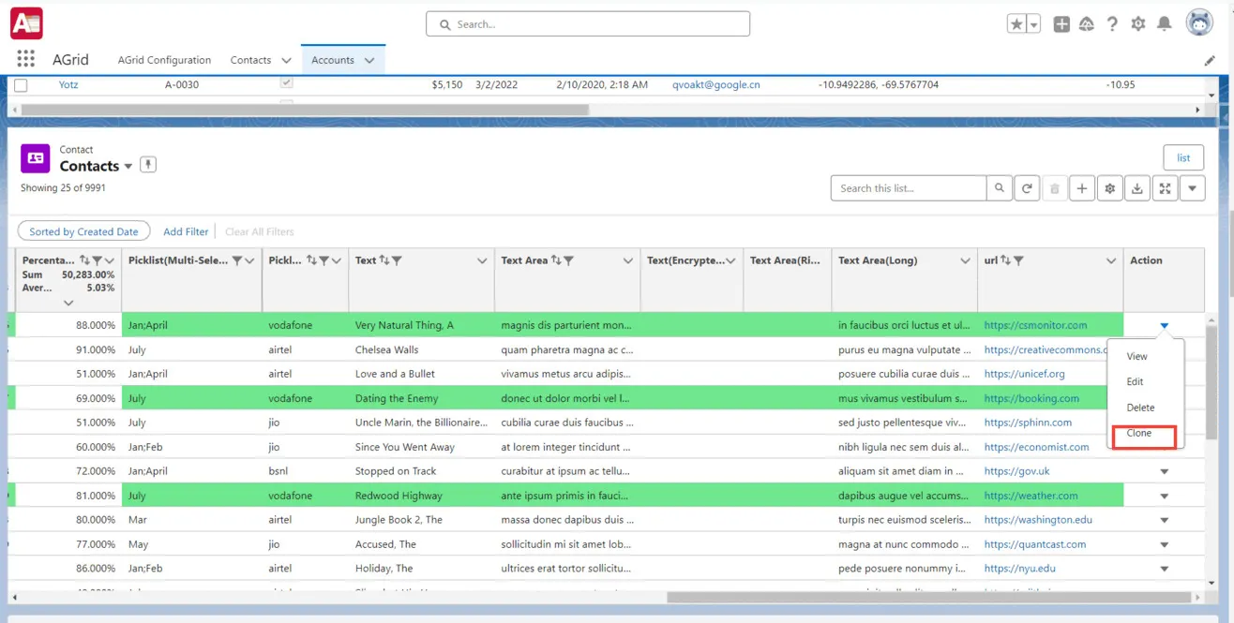Toggle the checkbox on the Yotz row

[x=21, y=83]
